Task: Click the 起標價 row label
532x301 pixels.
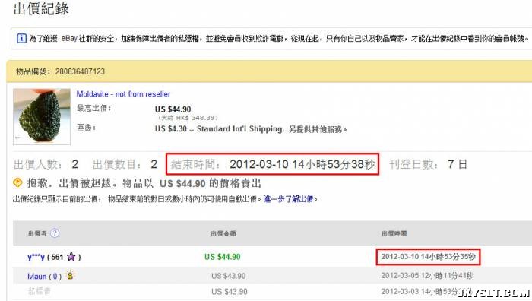Action: (x=39, y=291)
